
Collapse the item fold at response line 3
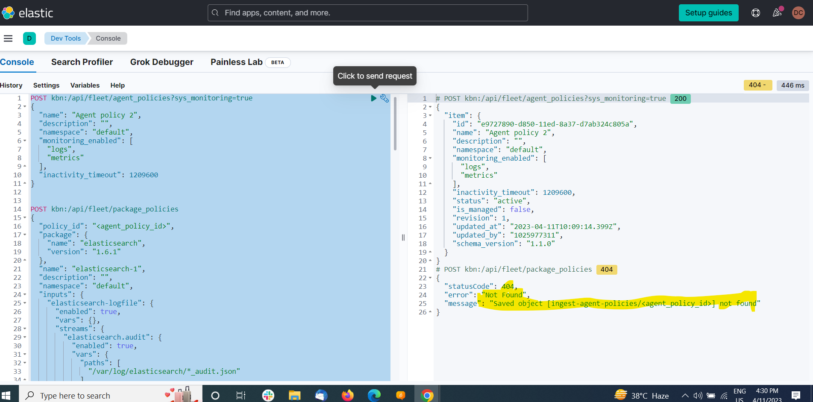tap(430, 116)
